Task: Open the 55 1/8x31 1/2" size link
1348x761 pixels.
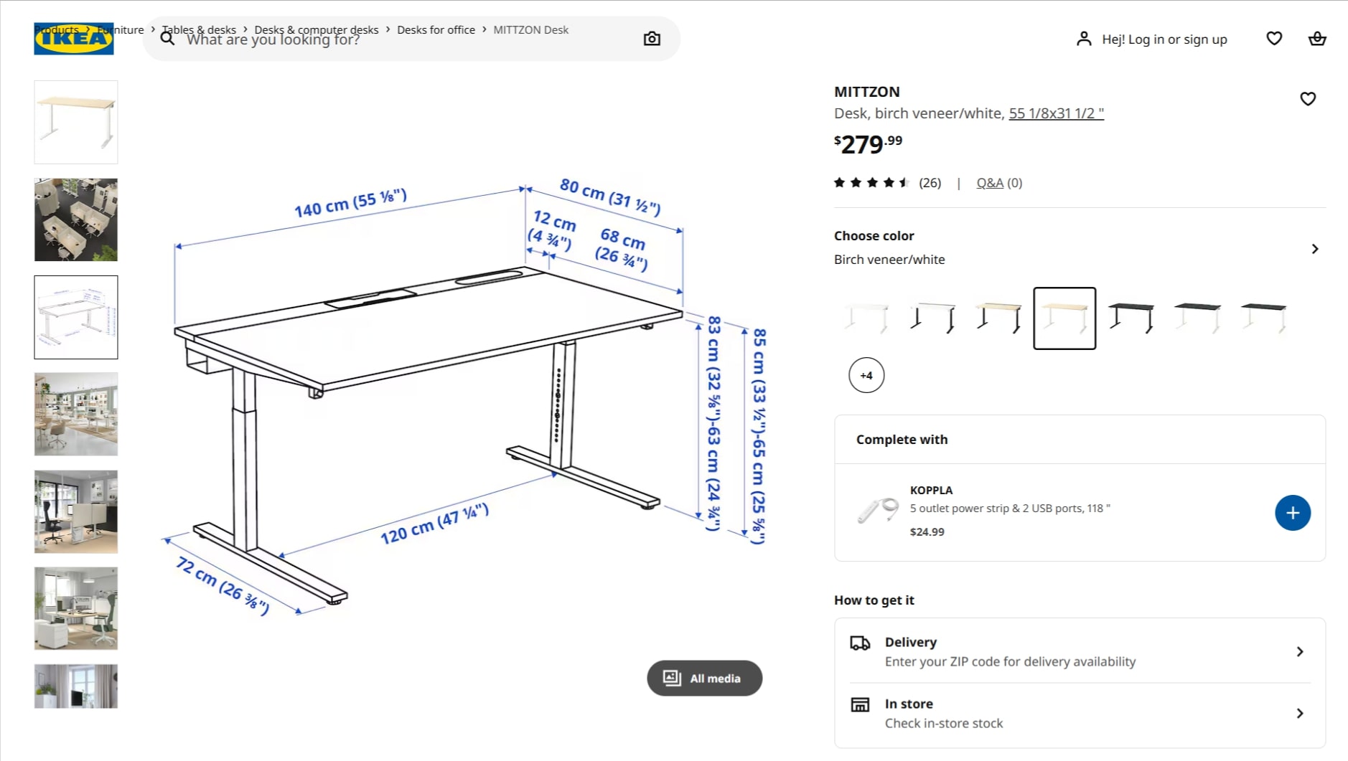Action: pyautogui.click(x=1056, y=113)
